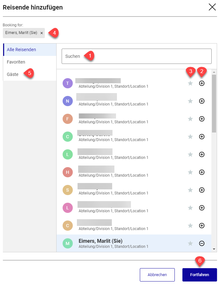
Task: Click the scrollbar down arrow
Action: click(214, 249)
